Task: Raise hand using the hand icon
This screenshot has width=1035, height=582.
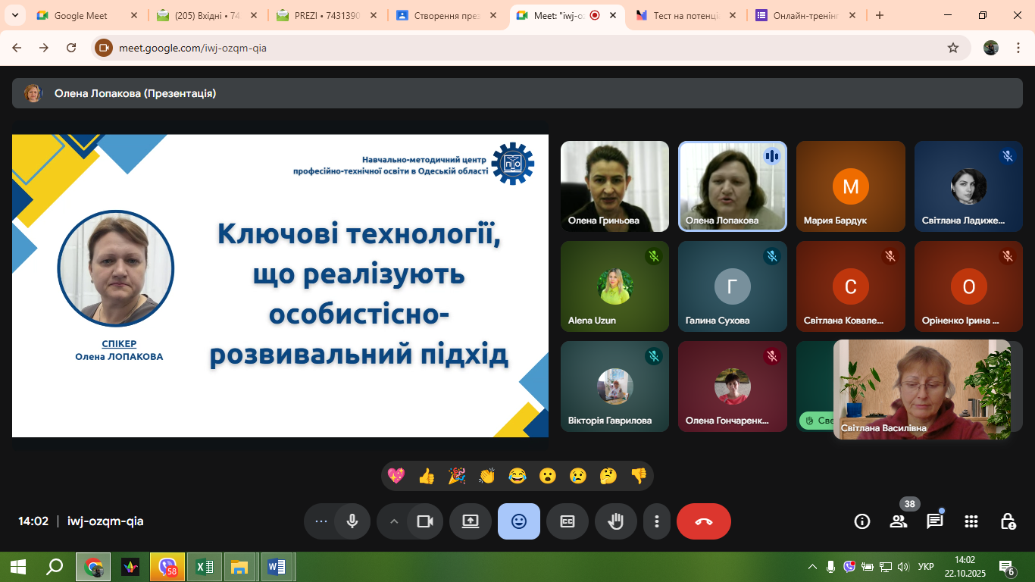Action: point(616,521)
